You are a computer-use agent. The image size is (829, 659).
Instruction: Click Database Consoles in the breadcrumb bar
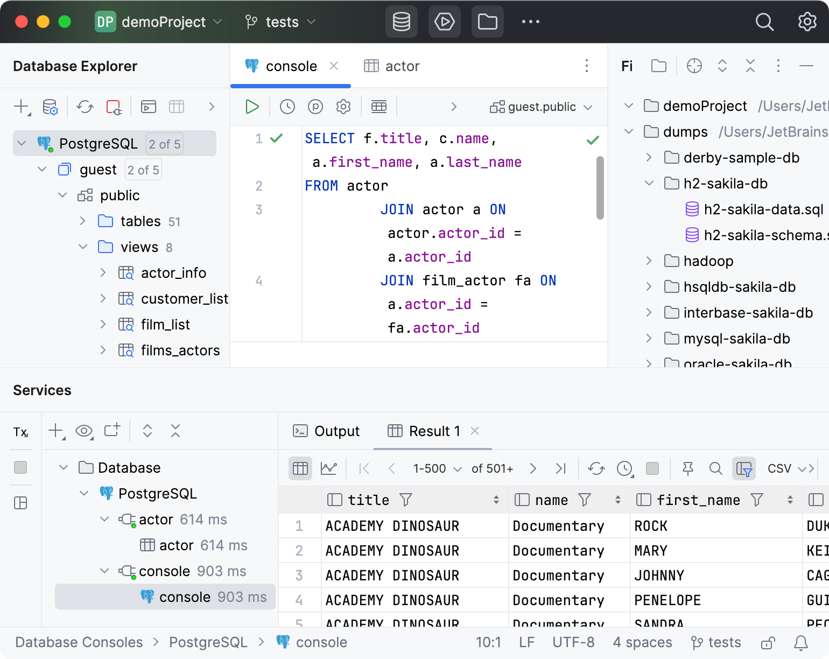point(79,642)
